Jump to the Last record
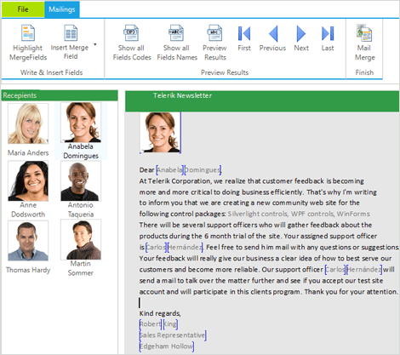Screen dimensions: 400x355 coord(328,33)
